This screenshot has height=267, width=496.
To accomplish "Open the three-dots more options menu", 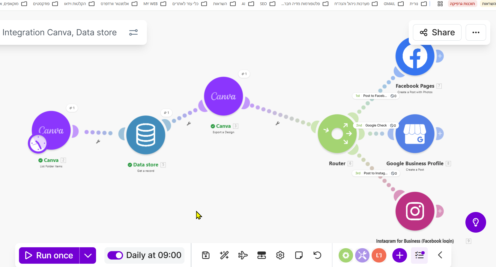I will point(476,32).
